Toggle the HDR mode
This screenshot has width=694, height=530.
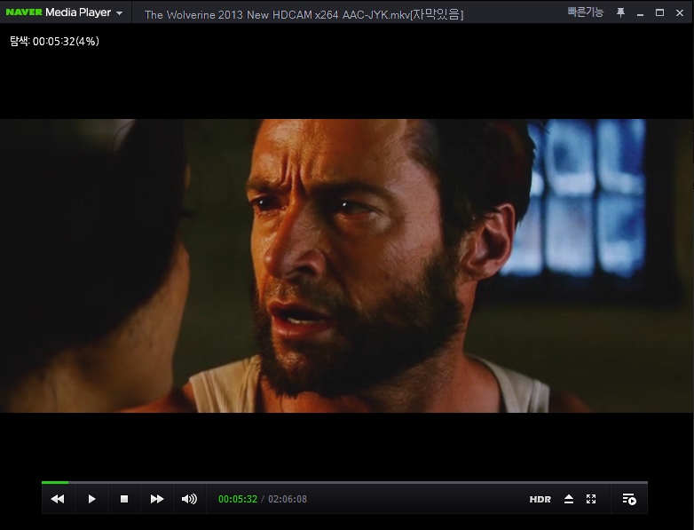click(540, 500)
